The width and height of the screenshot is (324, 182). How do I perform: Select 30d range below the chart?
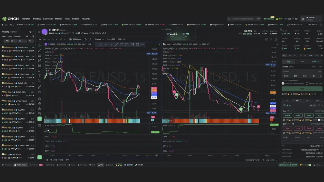55,160
